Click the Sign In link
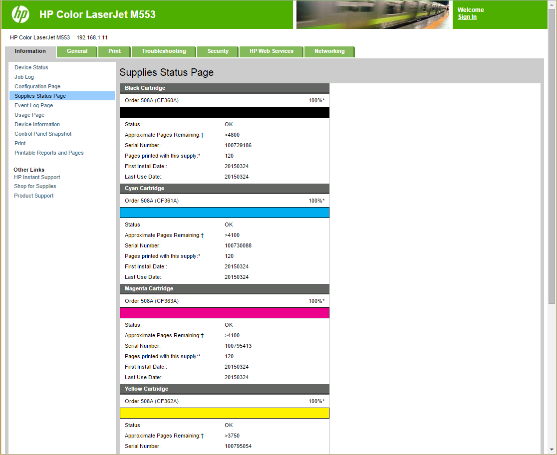The height and width of the screenshot is (455, 557). [x=467, y=17]
